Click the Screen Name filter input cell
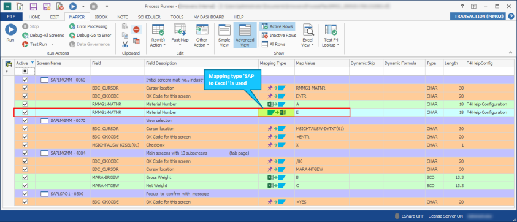This screenshot has height=222, width=517. pyautogui.click(x=63, y=71)
